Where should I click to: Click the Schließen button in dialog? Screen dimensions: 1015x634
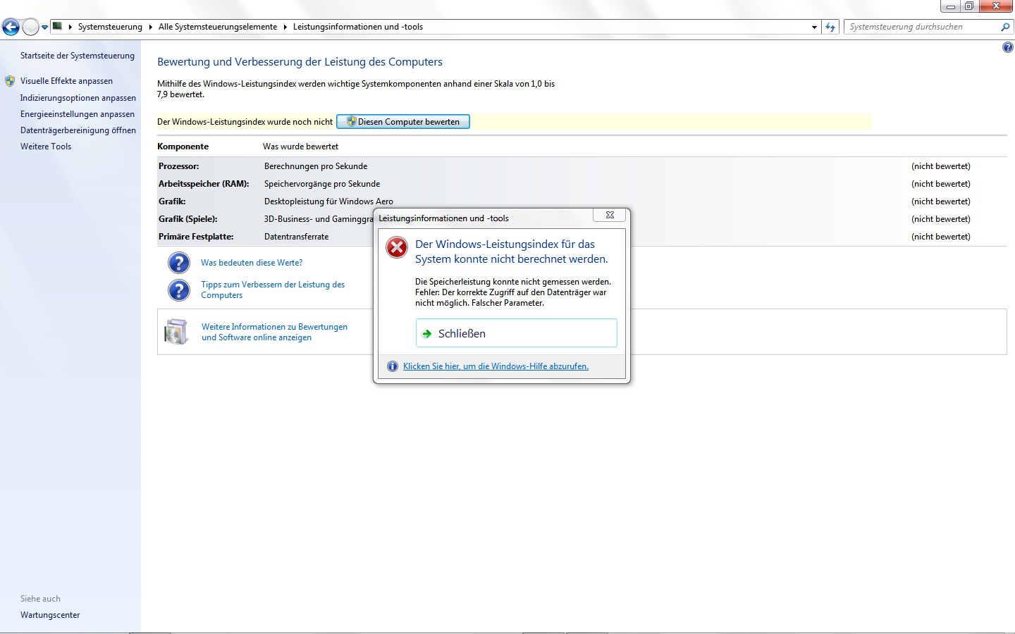(517, 333)
